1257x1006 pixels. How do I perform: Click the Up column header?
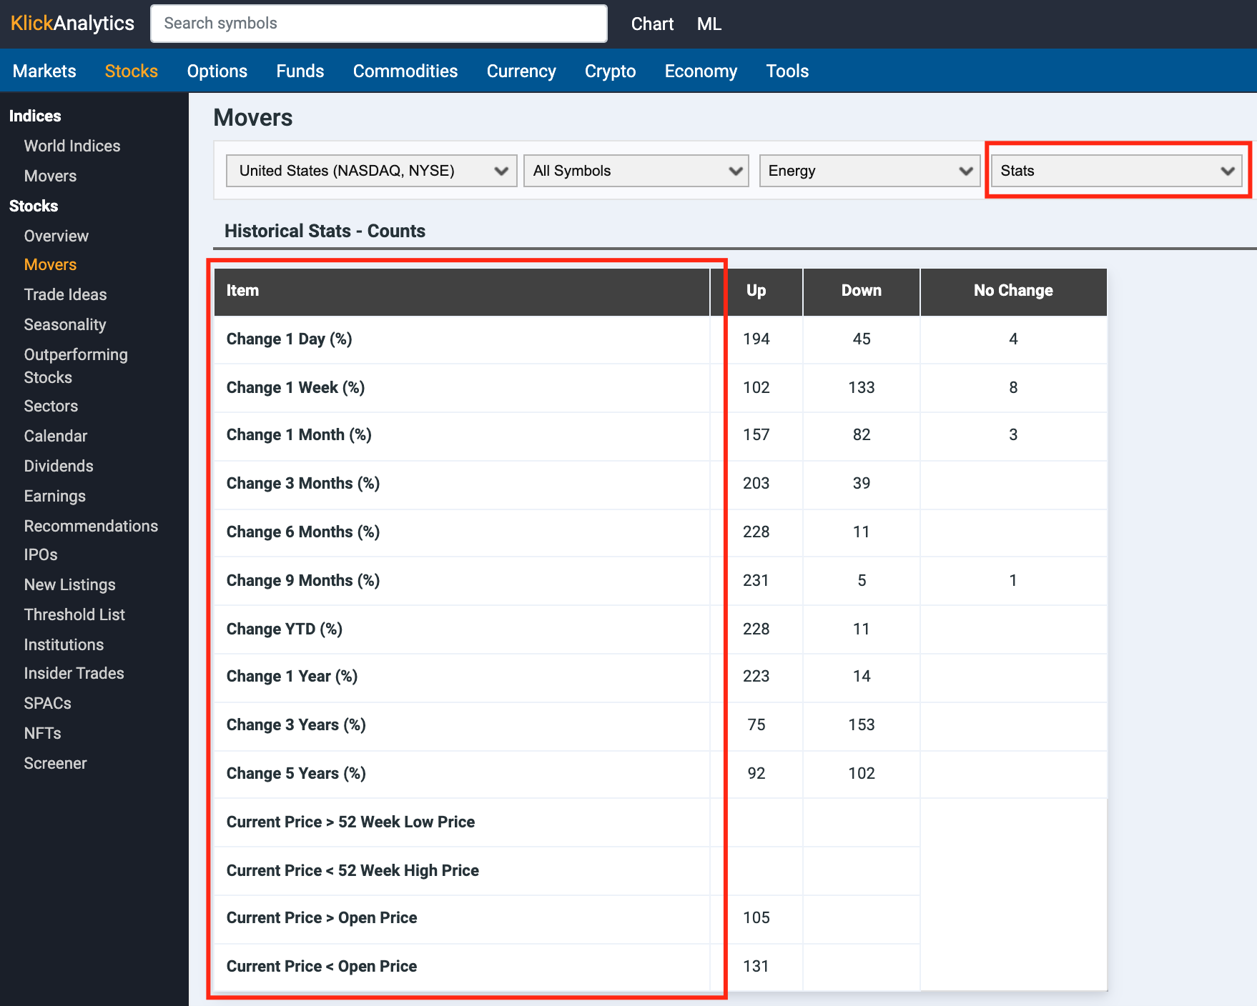pyautogui.click(x=756, y=291)
